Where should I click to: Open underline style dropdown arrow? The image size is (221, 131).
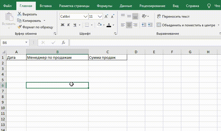coord(79,25)
